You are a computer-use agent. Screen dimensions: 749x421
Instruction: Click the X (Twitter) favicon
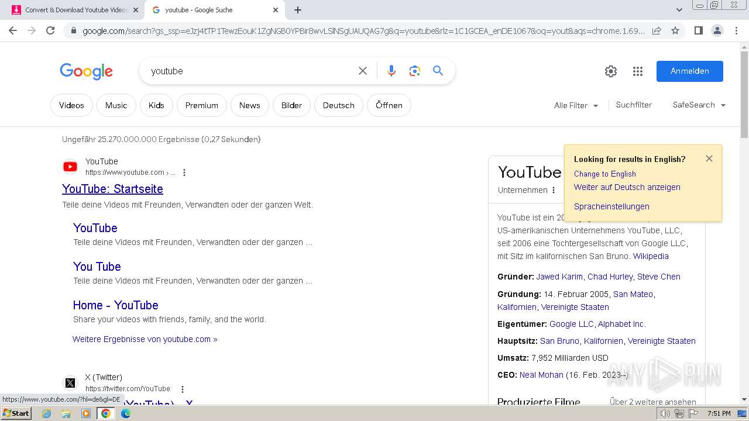(x=70, y=383)
